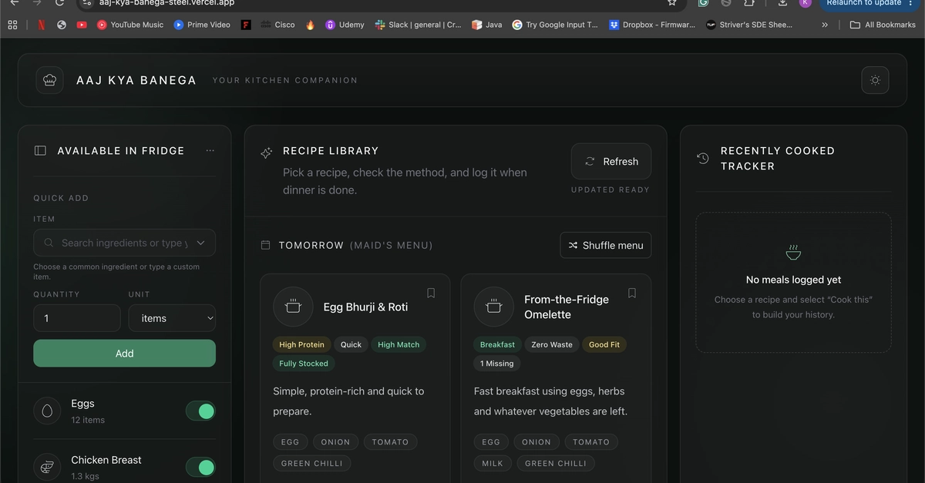The height and width of the screenshot is (483, 925).
Task: Open the browser profile avatar
Action: pyautogui.click(x=805, y=2)
